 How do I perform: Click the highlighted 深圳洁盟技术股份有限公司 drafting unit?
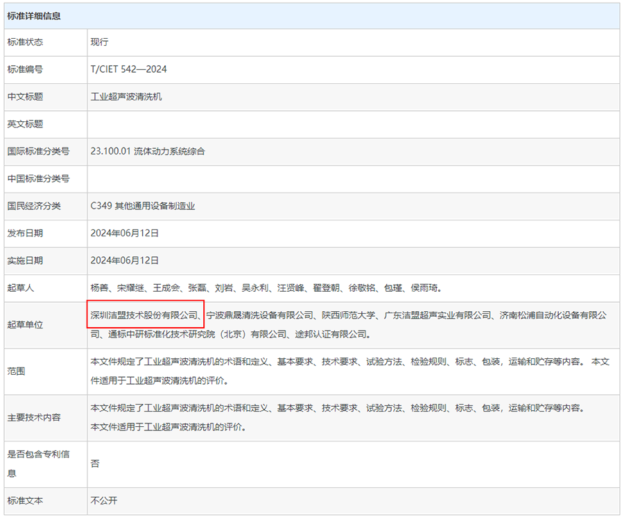[x=145, y=315]
